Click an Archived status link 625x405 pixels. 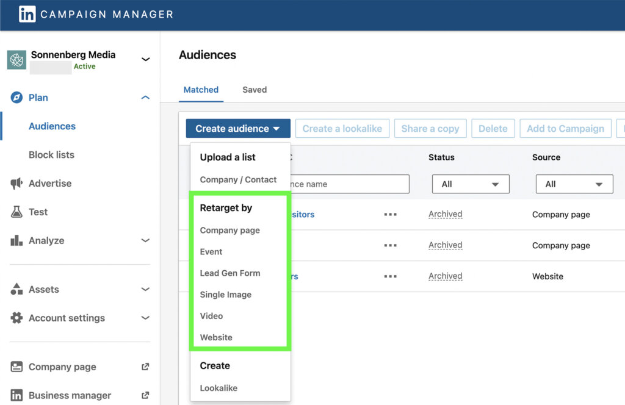(445, 214)
